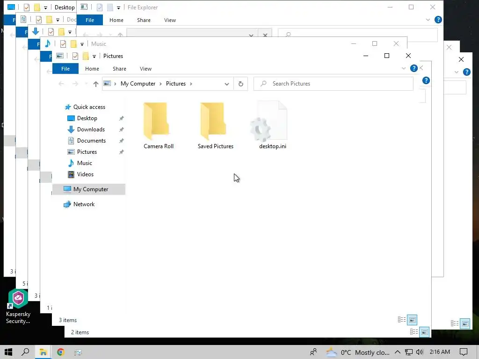Open Customize Quick Access dropdown in Desktop window

coord(45,8)
